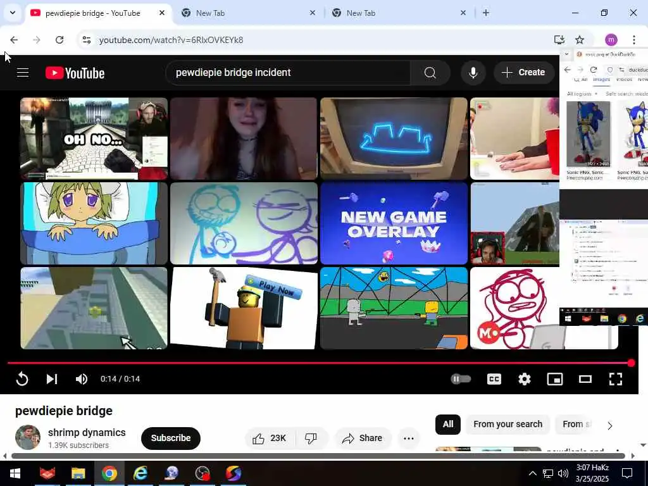Open the more actions ellipsis menu

409,438
